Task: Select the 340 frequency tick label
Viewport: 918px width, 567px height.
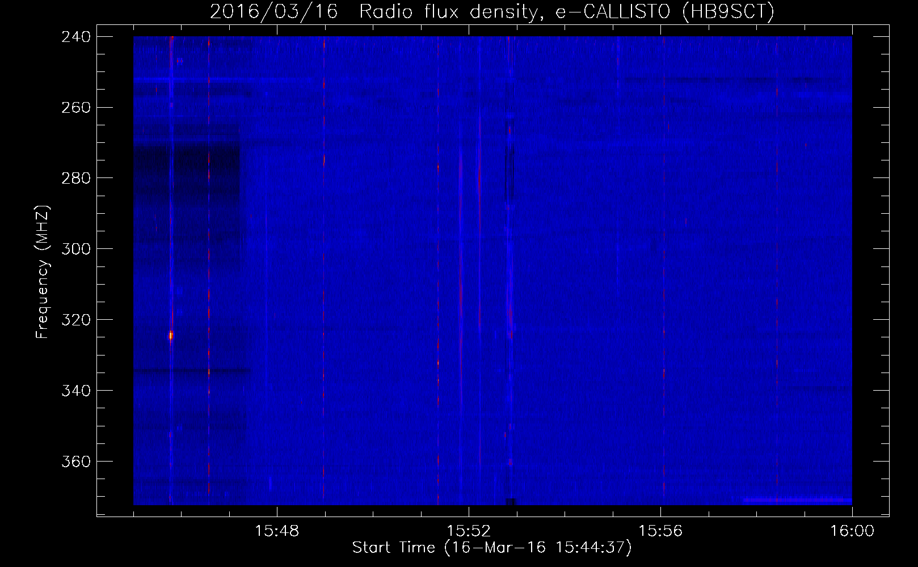Action: point(75,391)
